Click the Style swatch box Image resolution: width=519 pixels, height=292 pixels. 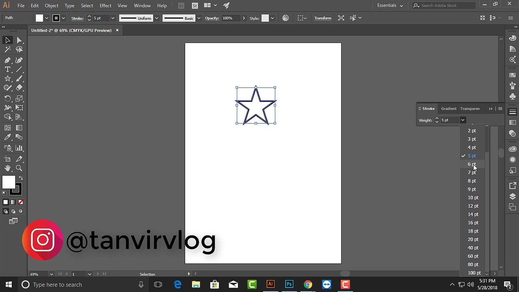[265, 18]
